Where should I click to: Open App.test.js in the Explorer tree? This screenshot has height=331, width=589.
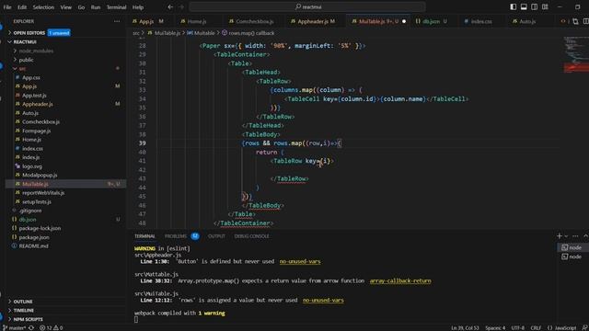coord(34,96)
